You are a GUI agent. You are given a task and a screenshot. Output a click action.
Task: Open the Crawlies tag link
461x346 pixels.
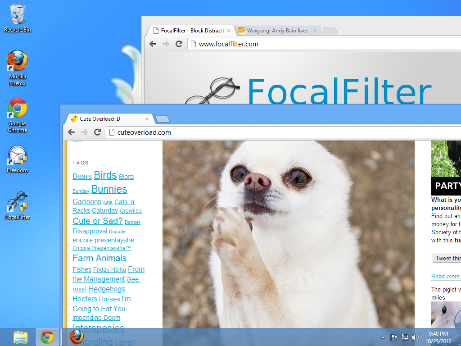tap(131, 211)
